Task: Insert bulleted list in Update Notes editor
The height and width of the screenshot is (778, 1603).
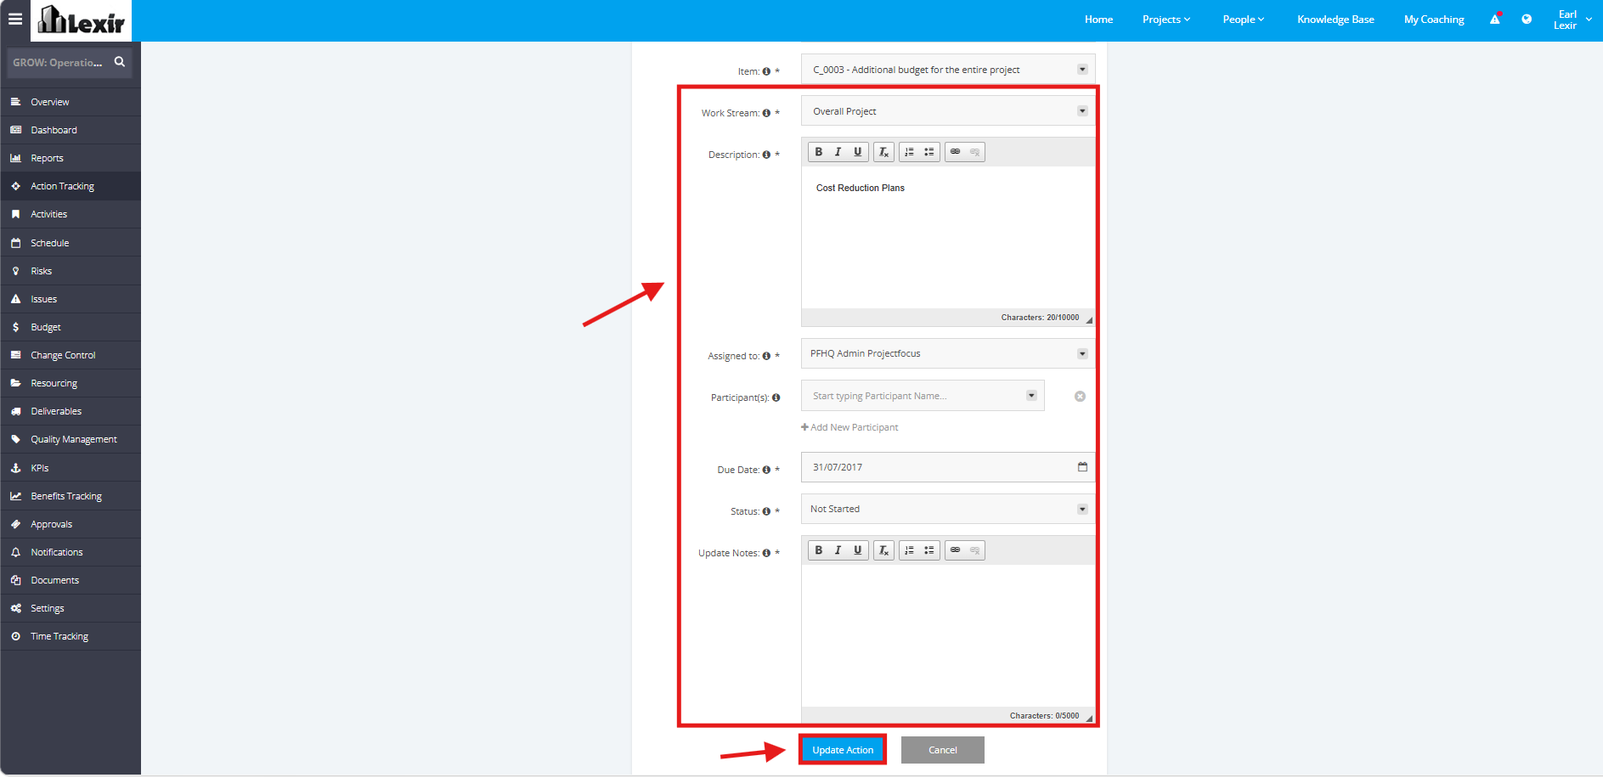Action: [x=929, y=550]
